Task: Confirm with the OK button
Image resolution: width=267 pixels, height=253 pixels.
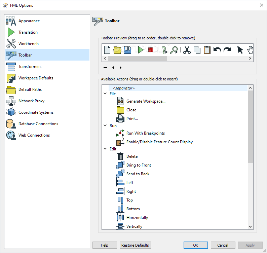Action: point(196,245)
